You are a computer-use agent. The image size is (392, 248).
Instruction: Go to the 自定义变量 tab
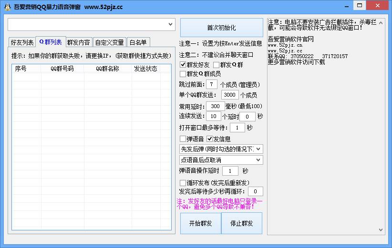point(110,42)
